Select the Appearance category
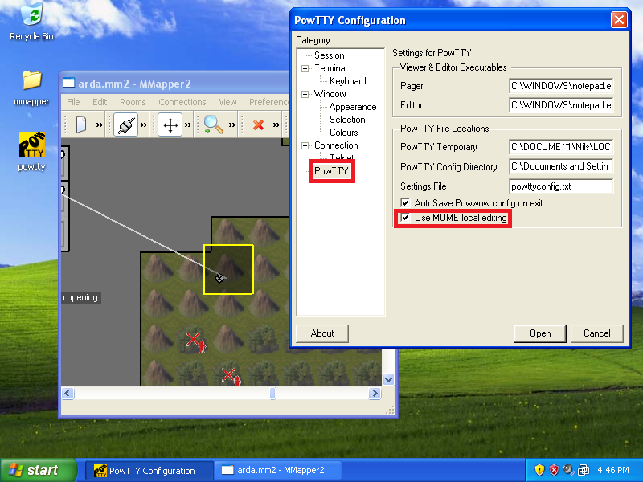Viewport: 643px width, 482px height. [x=353, y=107]
